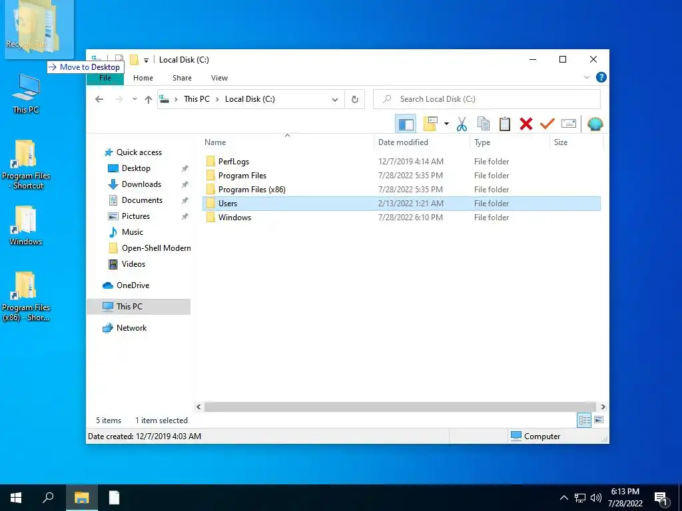Click the Copy icon in the toolbar
Screen dimensions: 682x511
(x=484, y=124)
